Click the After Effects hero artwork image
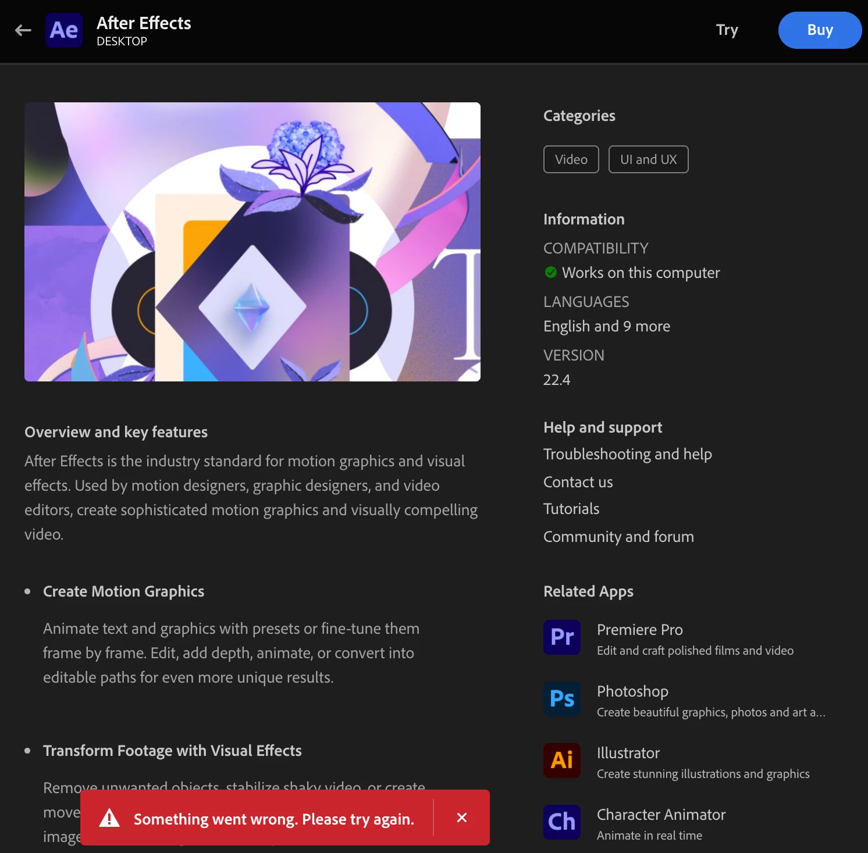This screenshot has width=868, height=853. pos(252,242)
